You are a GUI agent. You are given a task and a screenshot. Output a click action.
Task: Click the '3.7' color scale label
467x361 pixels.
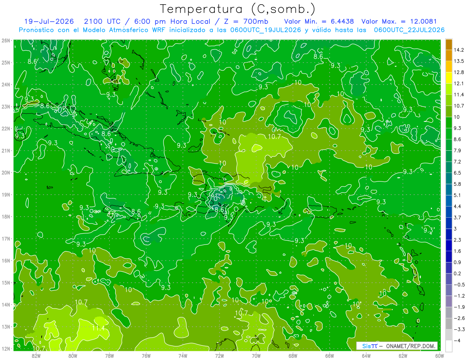[x=458, y=217]
